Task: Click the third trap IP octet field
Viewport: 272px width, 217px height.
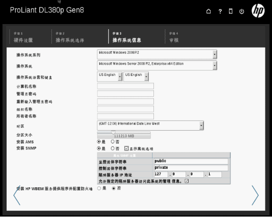Action: (x=197, y=175)
